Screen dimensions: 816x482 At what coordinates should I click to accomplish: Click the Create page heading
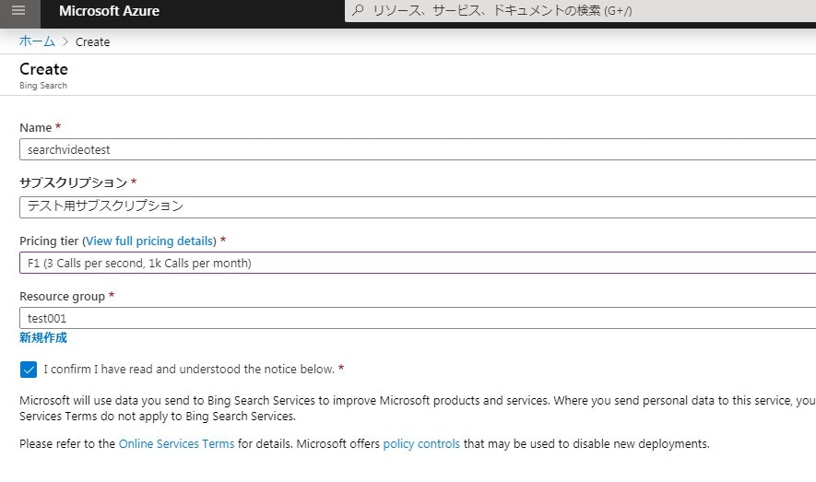[x=43, y=69]
